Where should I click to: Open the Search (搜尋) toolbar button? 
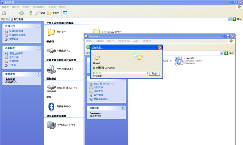(40, 13)
